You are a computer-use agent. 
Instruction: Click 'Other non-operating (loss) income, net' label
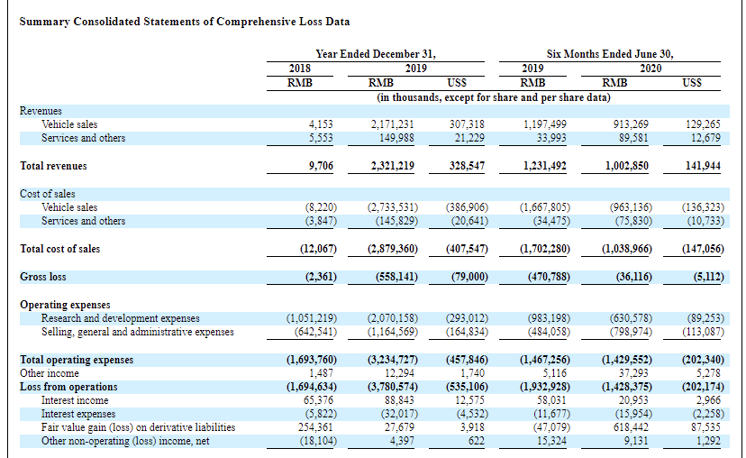click(x=125, y=442)
